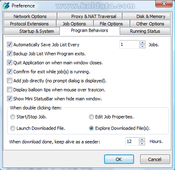175x170 pixels.
Task: Switch to Proxy & NAT Traversal tab
Action: (x=90, y=16)
